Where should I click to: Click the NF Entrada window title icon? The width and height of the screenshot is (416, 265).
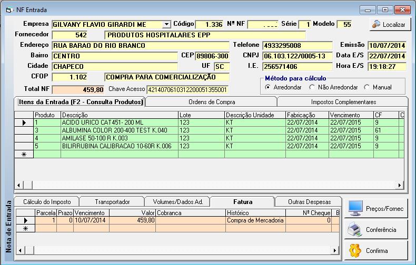[9, 10]
